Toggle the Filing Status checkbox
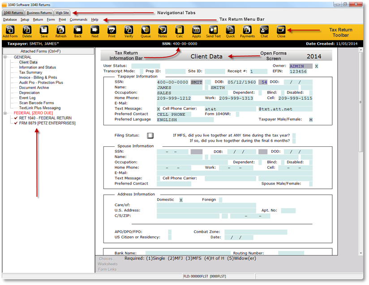 coord(150,136)
